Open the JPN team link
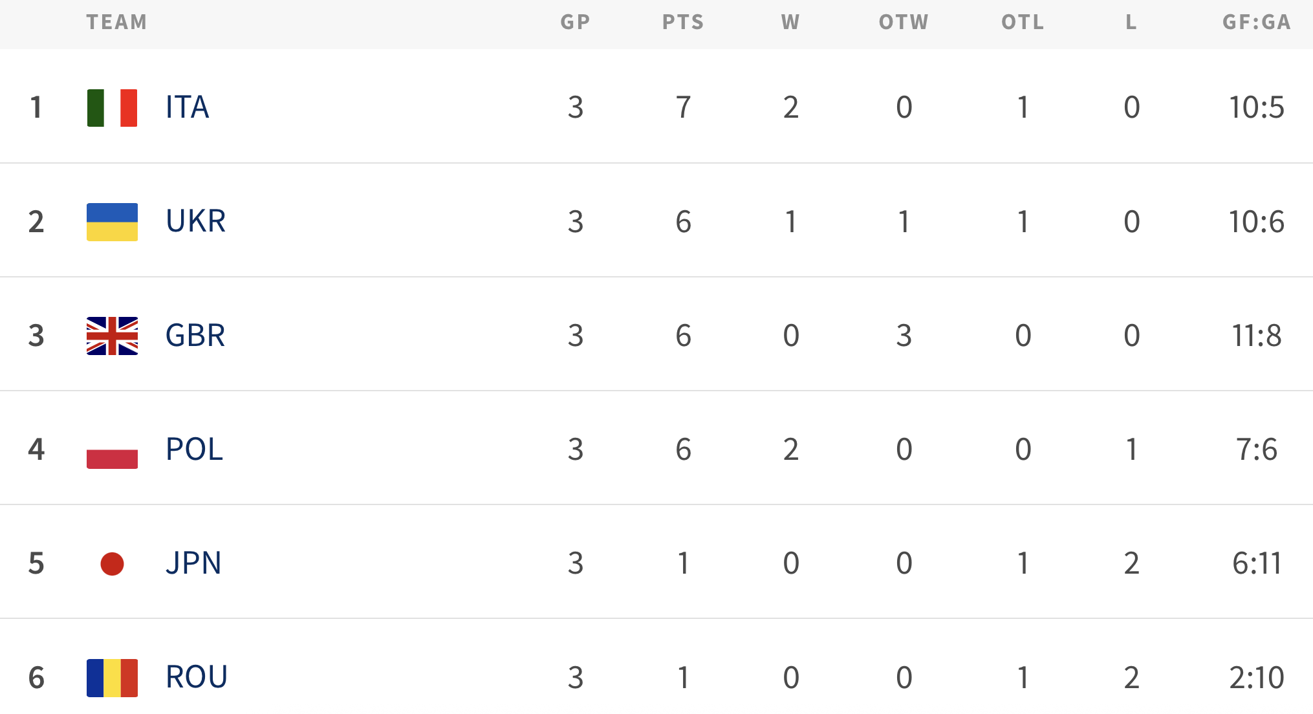Viewport: 1313px width, 714px height. [193, 563]
